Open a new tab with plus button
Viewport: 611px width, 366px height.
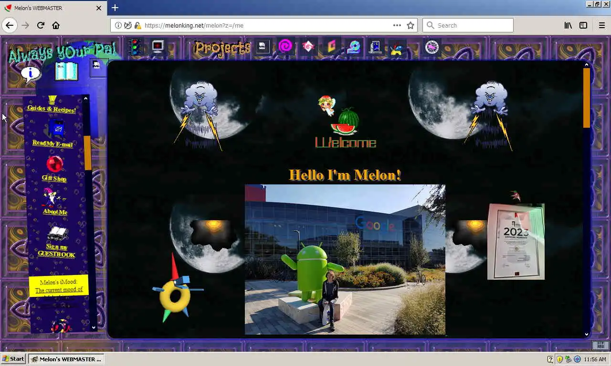[x=115, y=8]
